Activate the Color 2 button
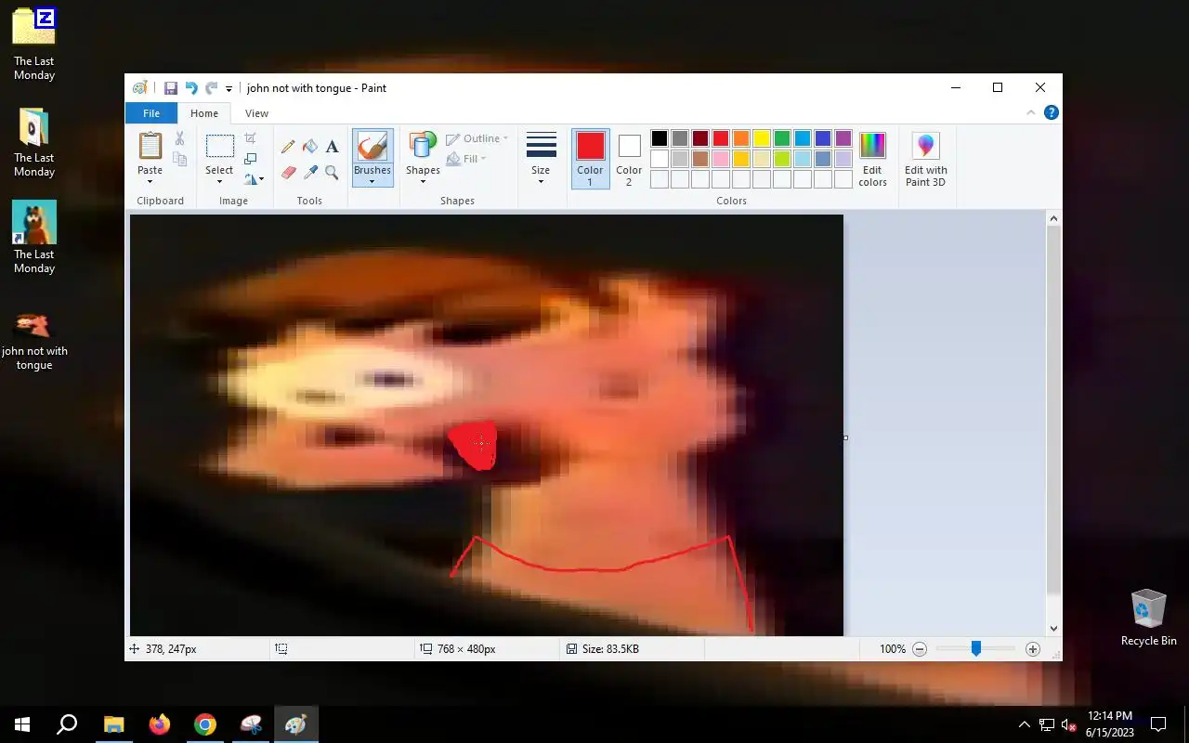 coord(629,159)
